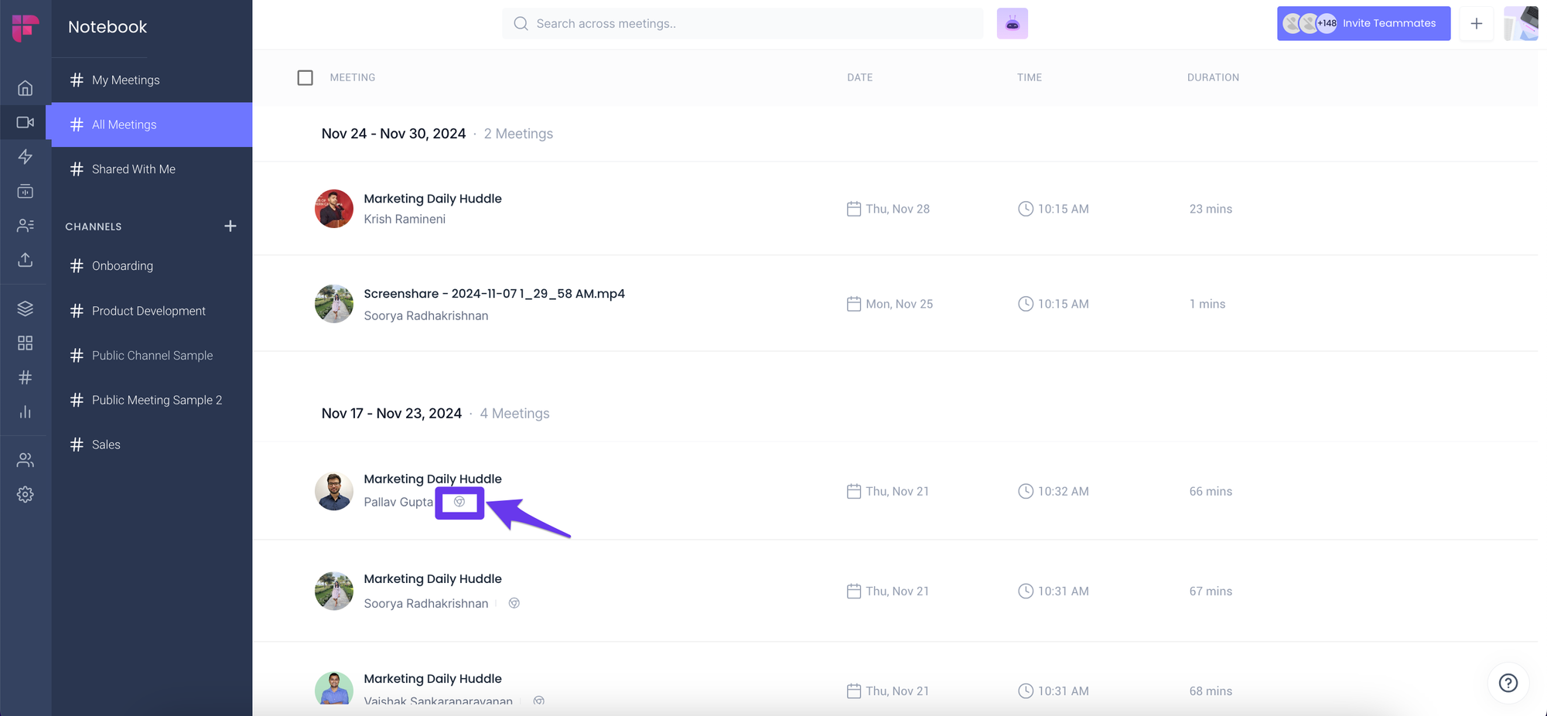Click the lightning bolt Automations icon
Viewport: 1547px width, 716px height.
pos(26,157)
